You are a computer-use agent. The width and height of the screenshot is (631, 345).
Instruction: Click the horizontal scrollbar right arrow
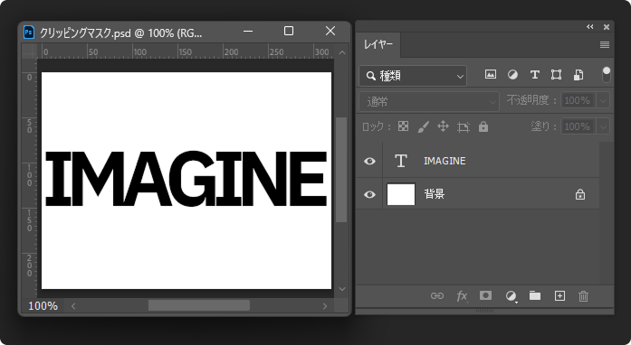pos(325,306)
